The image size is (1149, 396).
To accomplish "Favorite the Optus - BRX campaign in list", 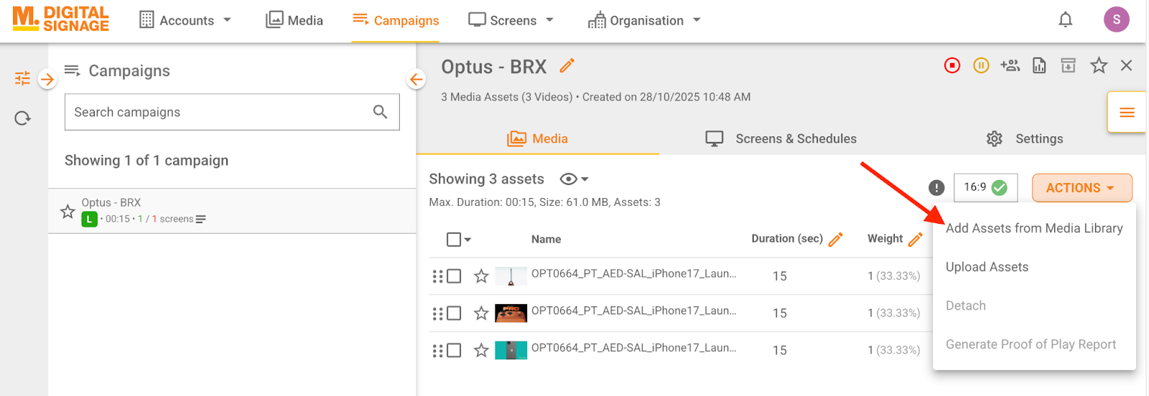I will (x=68, y=212).
